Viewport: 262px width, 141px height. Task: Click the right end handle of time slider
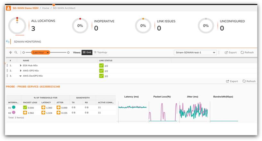coord(68,52)
